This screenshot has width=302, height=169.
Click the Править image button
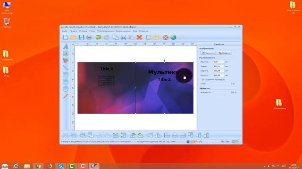pos(225,53)
